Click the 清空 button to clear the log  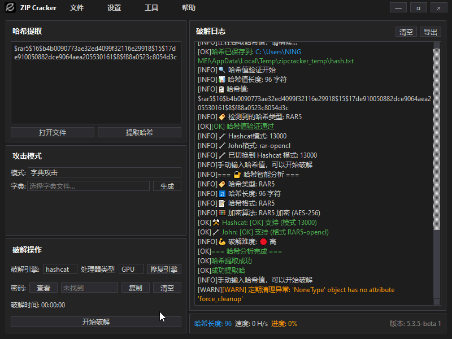click(406, 32)
